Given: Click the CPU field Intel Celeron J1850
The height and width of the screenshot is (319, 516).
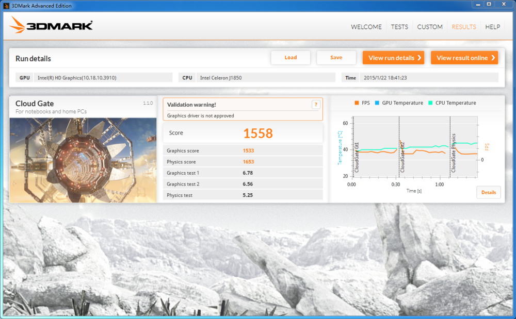Looking at the screenshot, I should click(x=266, y=78).
